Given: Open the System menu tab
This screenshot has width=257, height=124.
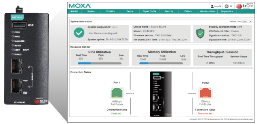Looking at the screenshot, I should tap(91, 11).
